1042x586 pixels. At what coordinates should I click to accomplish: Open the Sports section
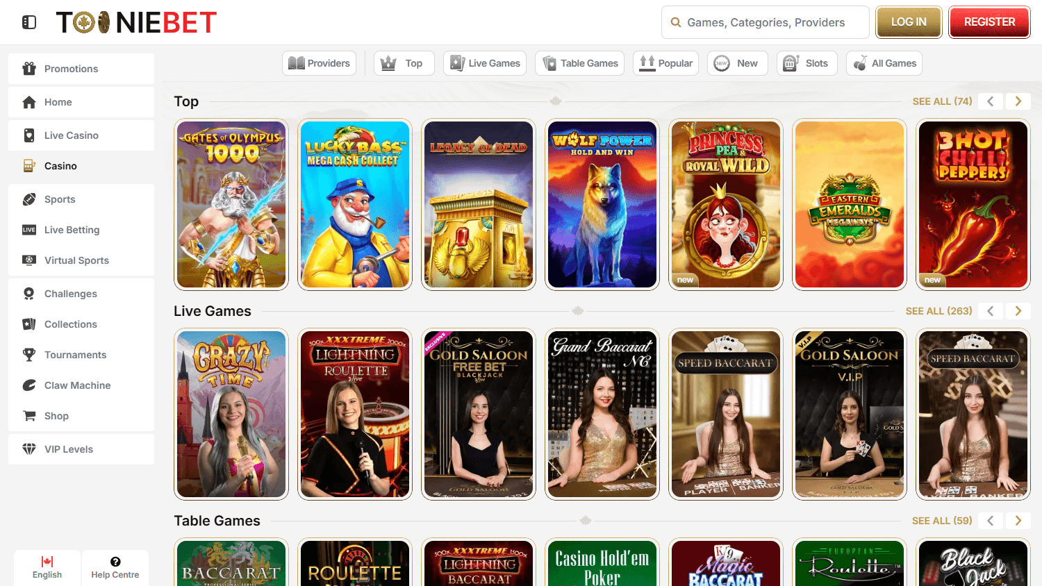click(61, 199)
